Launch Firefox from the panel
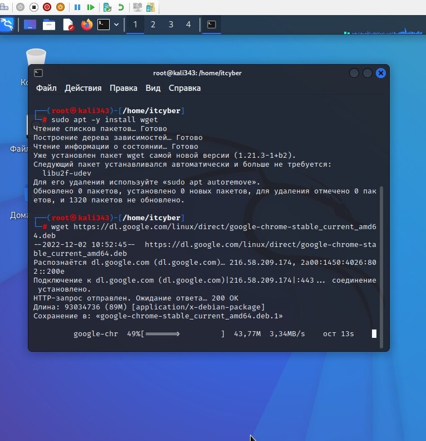The width and height of the screenshot is (426, 441). (x=87, y=25)
